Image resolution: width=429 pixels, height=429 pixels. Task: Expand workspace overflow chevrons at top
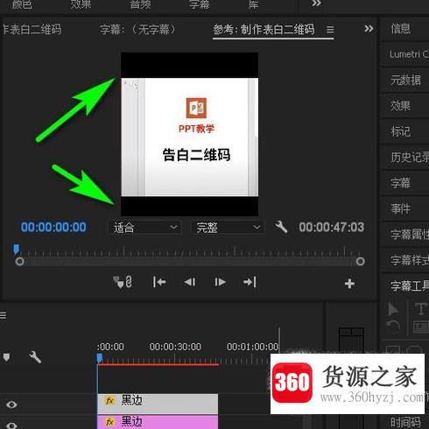tap(316, 4)
